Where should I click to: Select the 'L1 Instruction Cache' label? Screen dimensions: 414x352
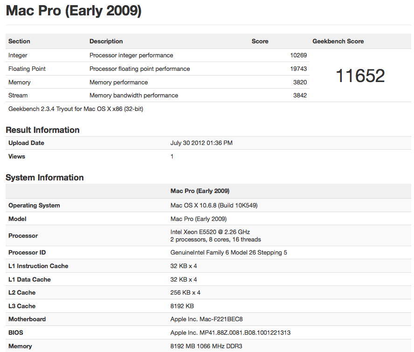(x=38, y=266)
